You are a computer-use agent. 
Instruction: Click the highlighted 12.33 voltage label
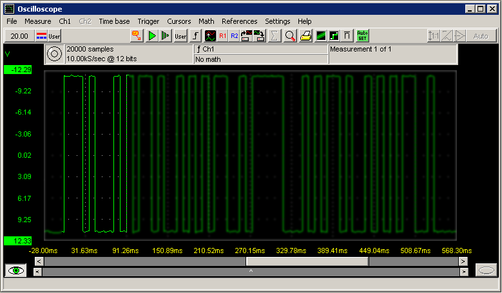tap(18, 241)
